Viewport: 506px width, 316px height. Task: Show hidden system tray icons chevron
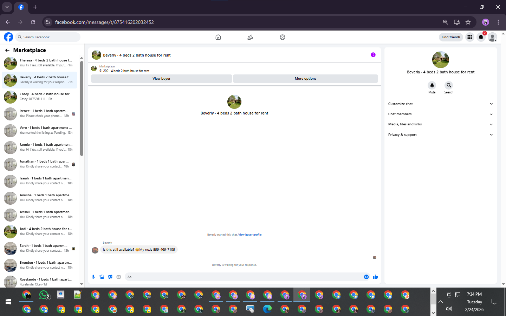[x=440, y=302]
